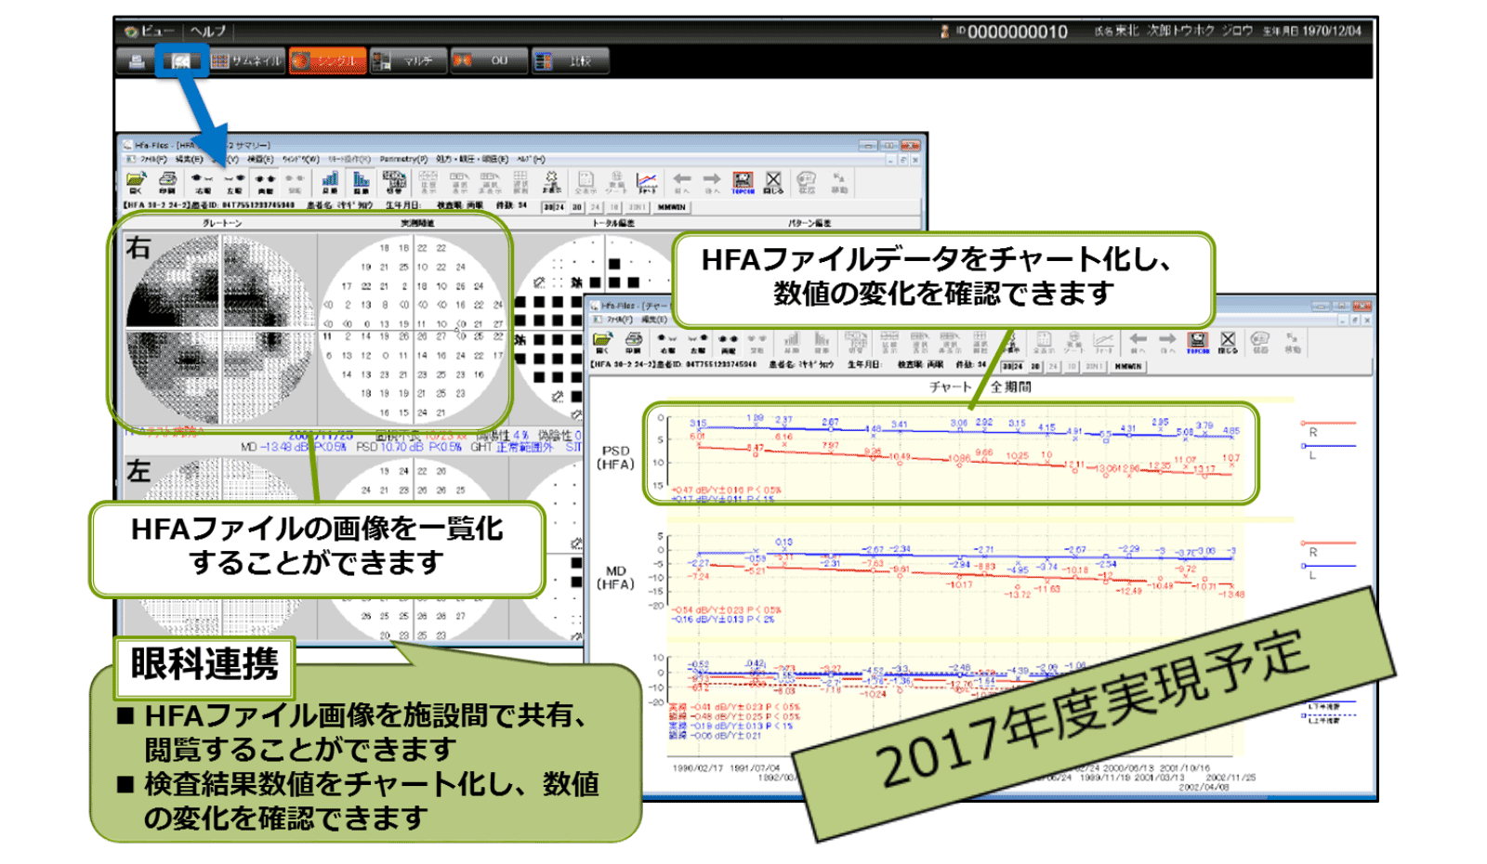This screenshot has width=1487, height=864.
Task: Click the 全表示 icon in summary toolbar
Action: [586, 182]
